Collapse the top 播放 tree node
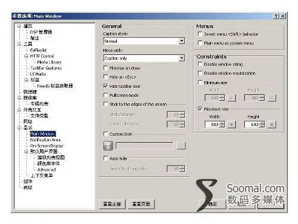This screenshot has width=298, height=224. tap(19, 26)
